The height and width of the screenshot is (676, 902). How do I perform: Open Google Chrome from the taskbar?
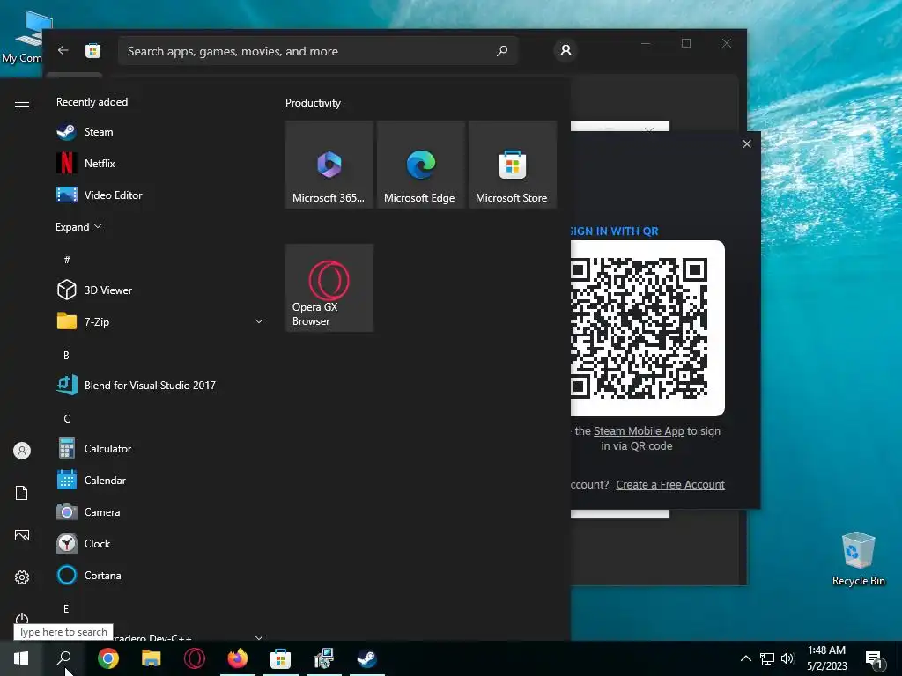tap(108, 658)
